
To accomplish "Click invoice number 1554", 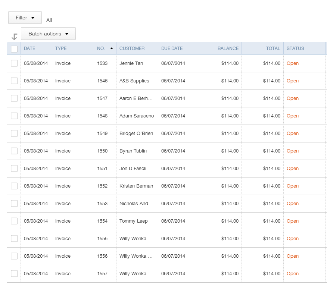I will coord(102,221).
